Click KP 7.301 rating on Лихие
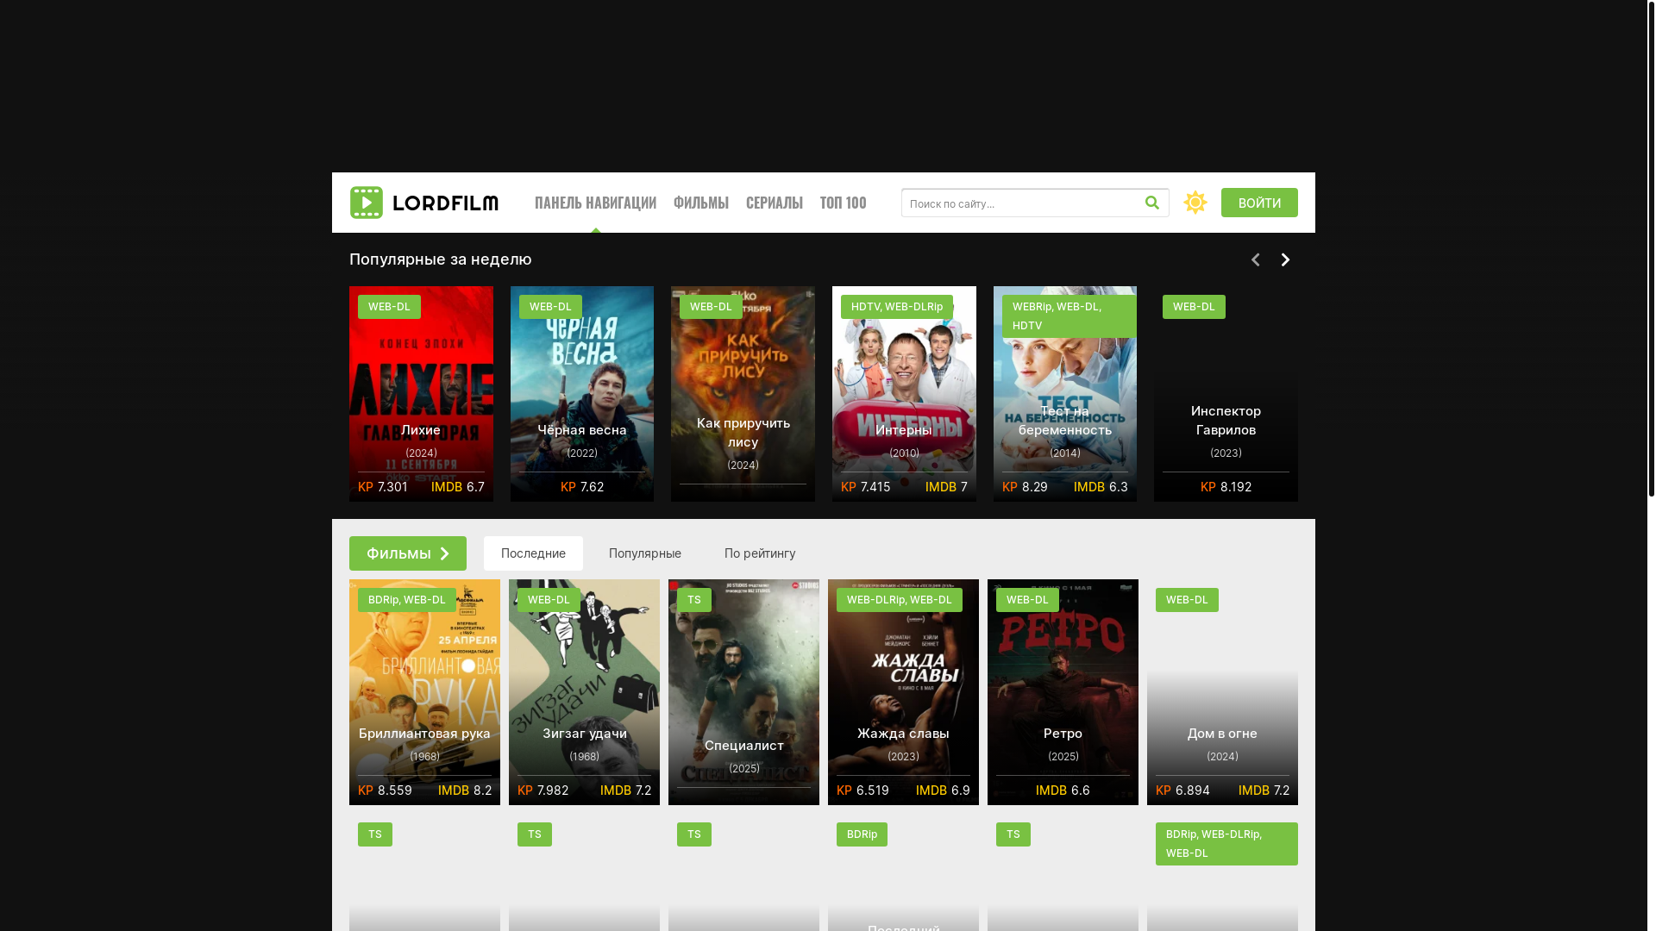 [x=383, y=487]
